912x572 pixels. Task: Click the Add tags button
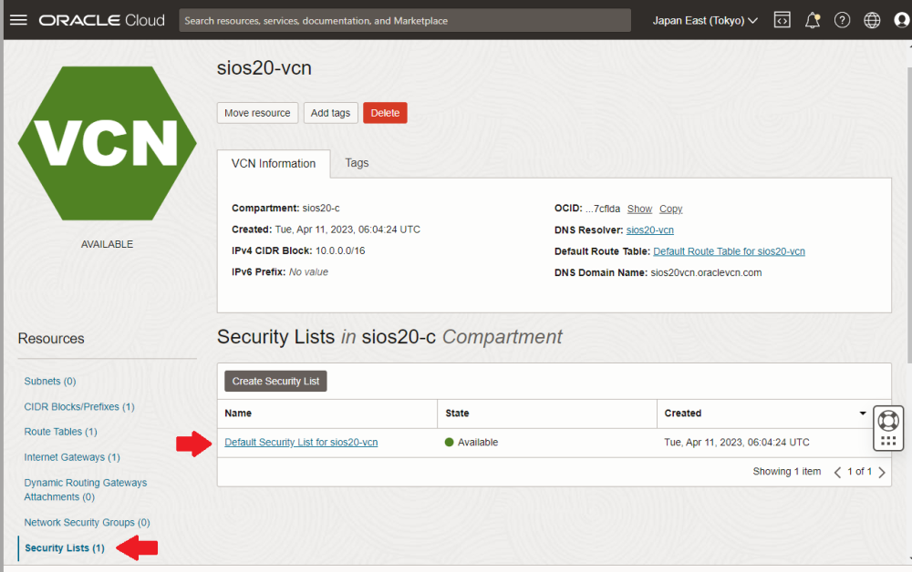click(330, 113)
